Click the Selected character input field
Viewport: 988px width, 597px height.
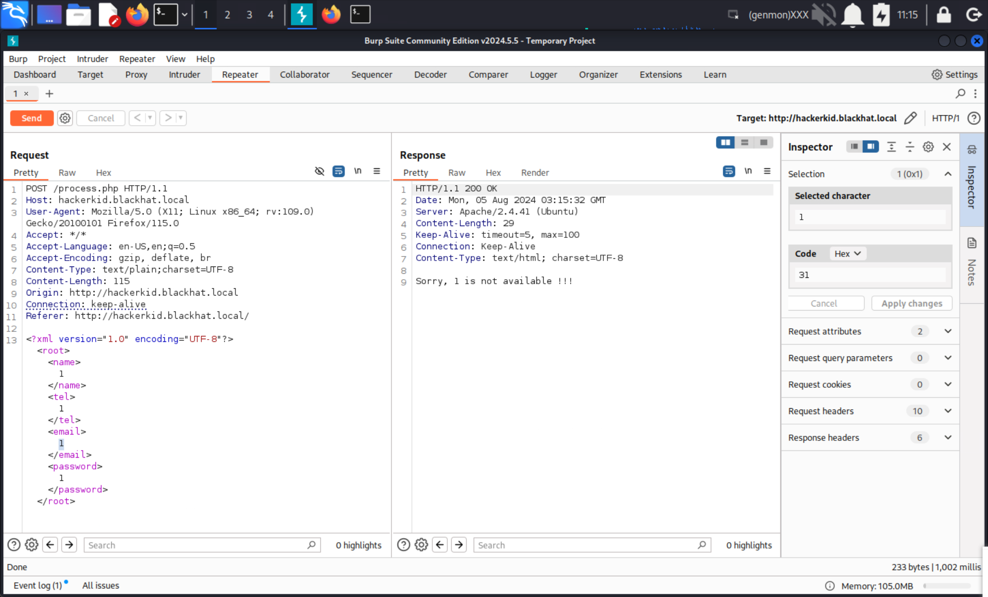point(870,217)
